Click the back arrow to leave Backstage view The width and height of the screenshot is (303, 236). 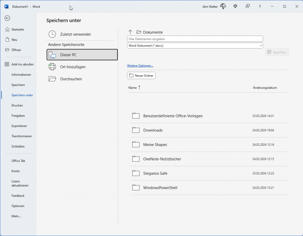7,18
